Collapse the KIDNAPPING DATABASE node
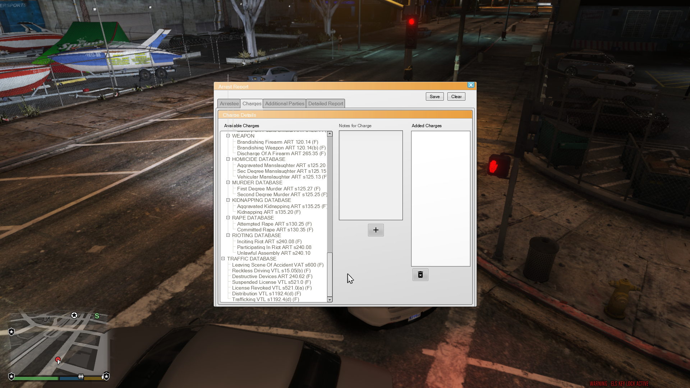 pos(228,200)
